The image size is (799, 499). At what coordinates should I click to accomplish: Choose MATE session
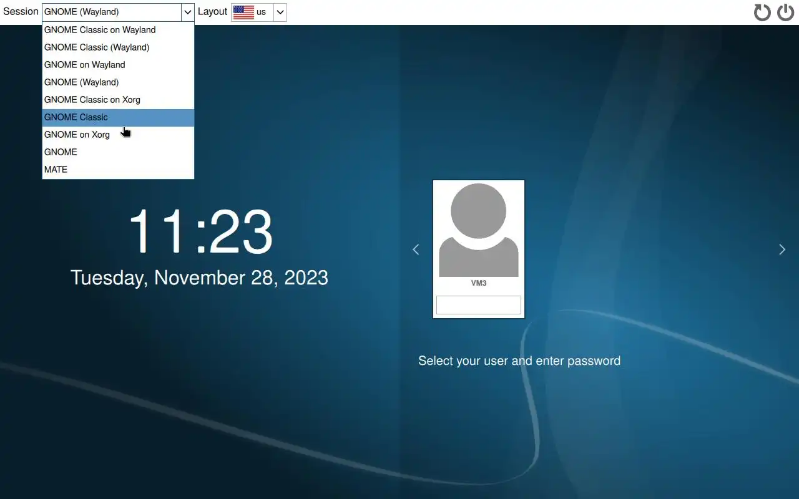pyautogui.click(x=118, y=170)
